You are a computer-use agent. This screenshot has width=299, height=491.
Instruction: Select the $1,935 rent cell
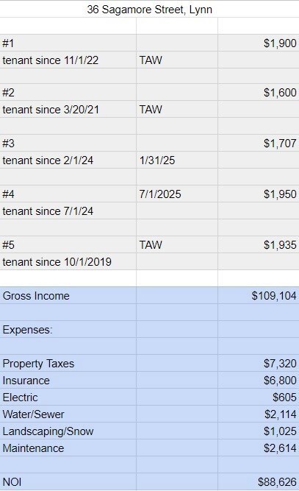(x=259, y=244)
